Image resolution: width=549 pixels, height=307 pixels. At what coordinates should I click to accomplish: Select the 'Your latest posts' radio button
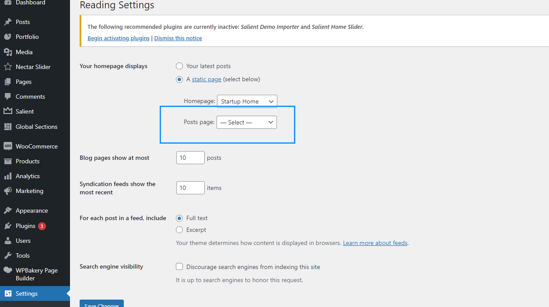179,66
